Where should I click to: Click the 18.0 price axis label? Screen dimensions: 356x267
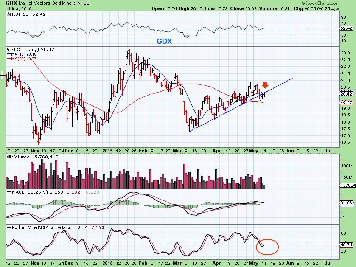(346, 122)
